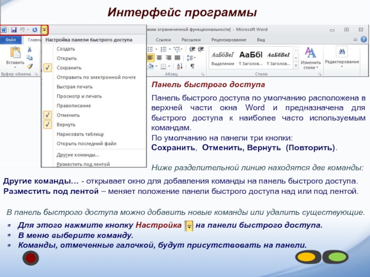This screenshot has width=370, height=277.
Task: Click the Redo circular arrow icon
Action: coord(35,30)
